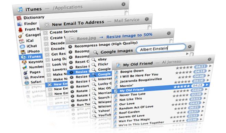The width and height of the screenshot is (226, 133).
Task: Click the Rose.jpg file icon
Action: pyautogui.click(x=72, y=39)
